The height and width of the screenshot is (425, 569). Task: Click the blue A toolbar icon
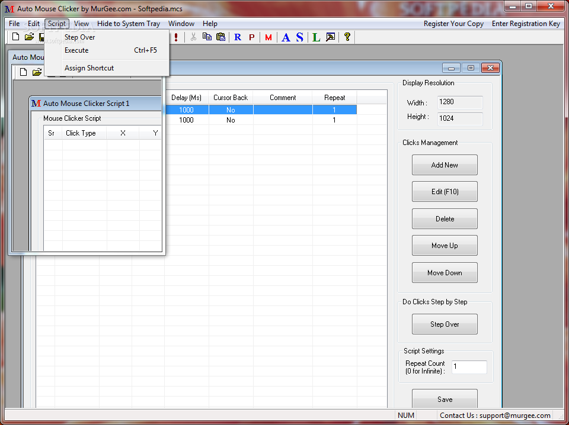click(286, 37)
